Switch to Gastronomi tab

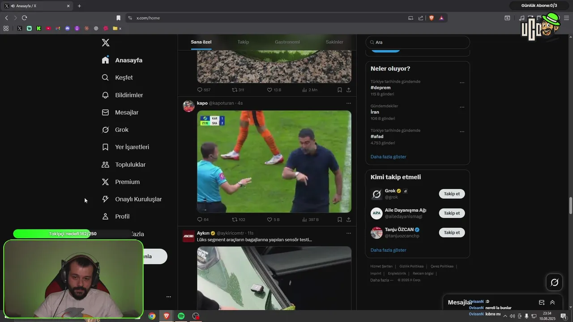(287, 42)
